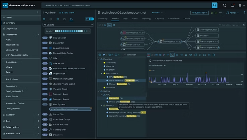
Task: Open the Alerts tab
Action: pyautogui.click(x=135, y=19)
